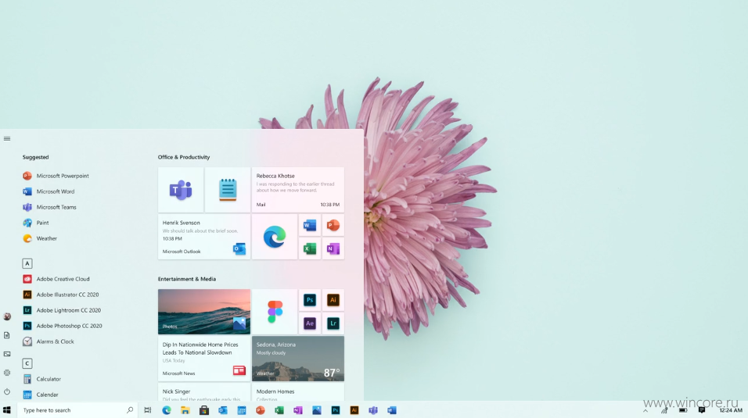Click the search magnifier icon in taskbar
This screenshot has height=418, width=748.
click(x=130, y=410)
